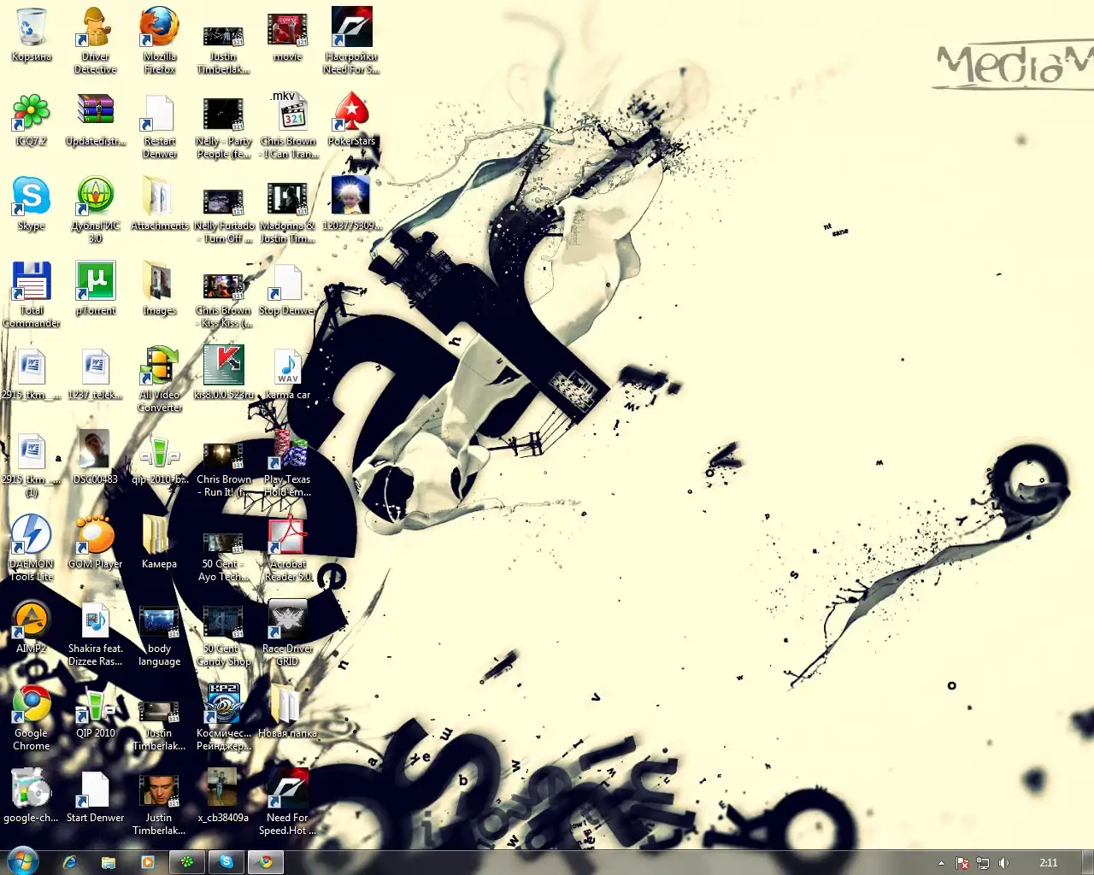Screen dimensions: 1094x875
Task: Open the volume speaker tray icon
Action: coord(1003,863)
